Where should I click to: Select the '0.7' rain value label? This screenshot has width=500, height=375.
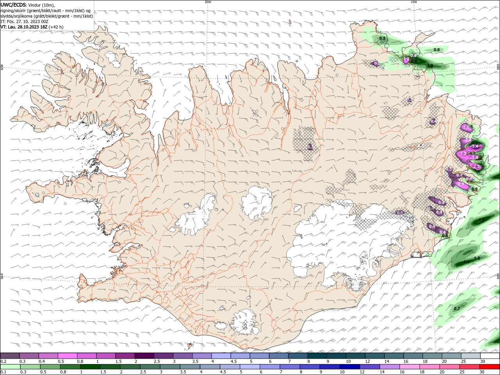point(457,309)
